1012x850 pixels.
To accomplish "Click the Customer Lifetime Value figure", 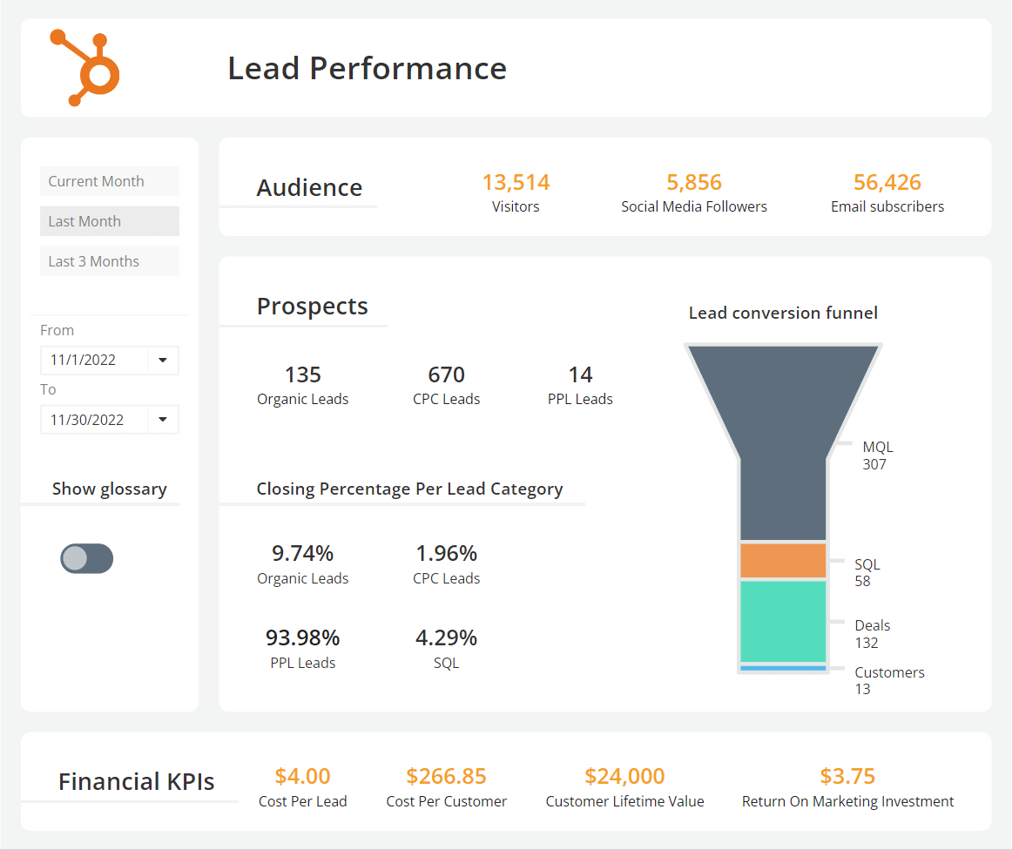I will click(624, 776).
